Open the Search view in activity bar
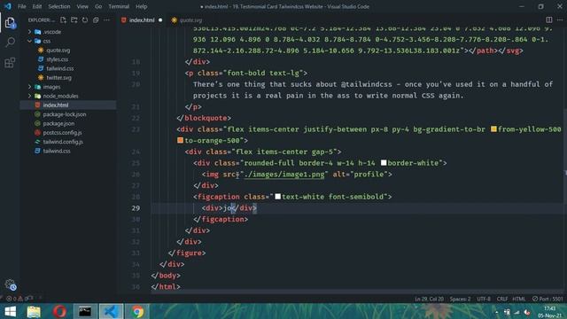Viewport: 567px width, 319px height. click(10, 43)
